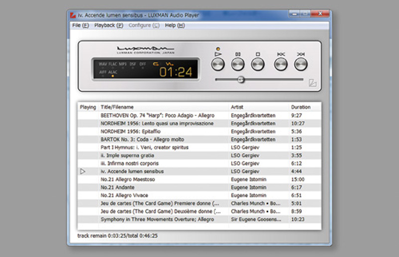The image size is (399, 257).
Task: Click the Playing column header
Action: (x=88, y=107)
